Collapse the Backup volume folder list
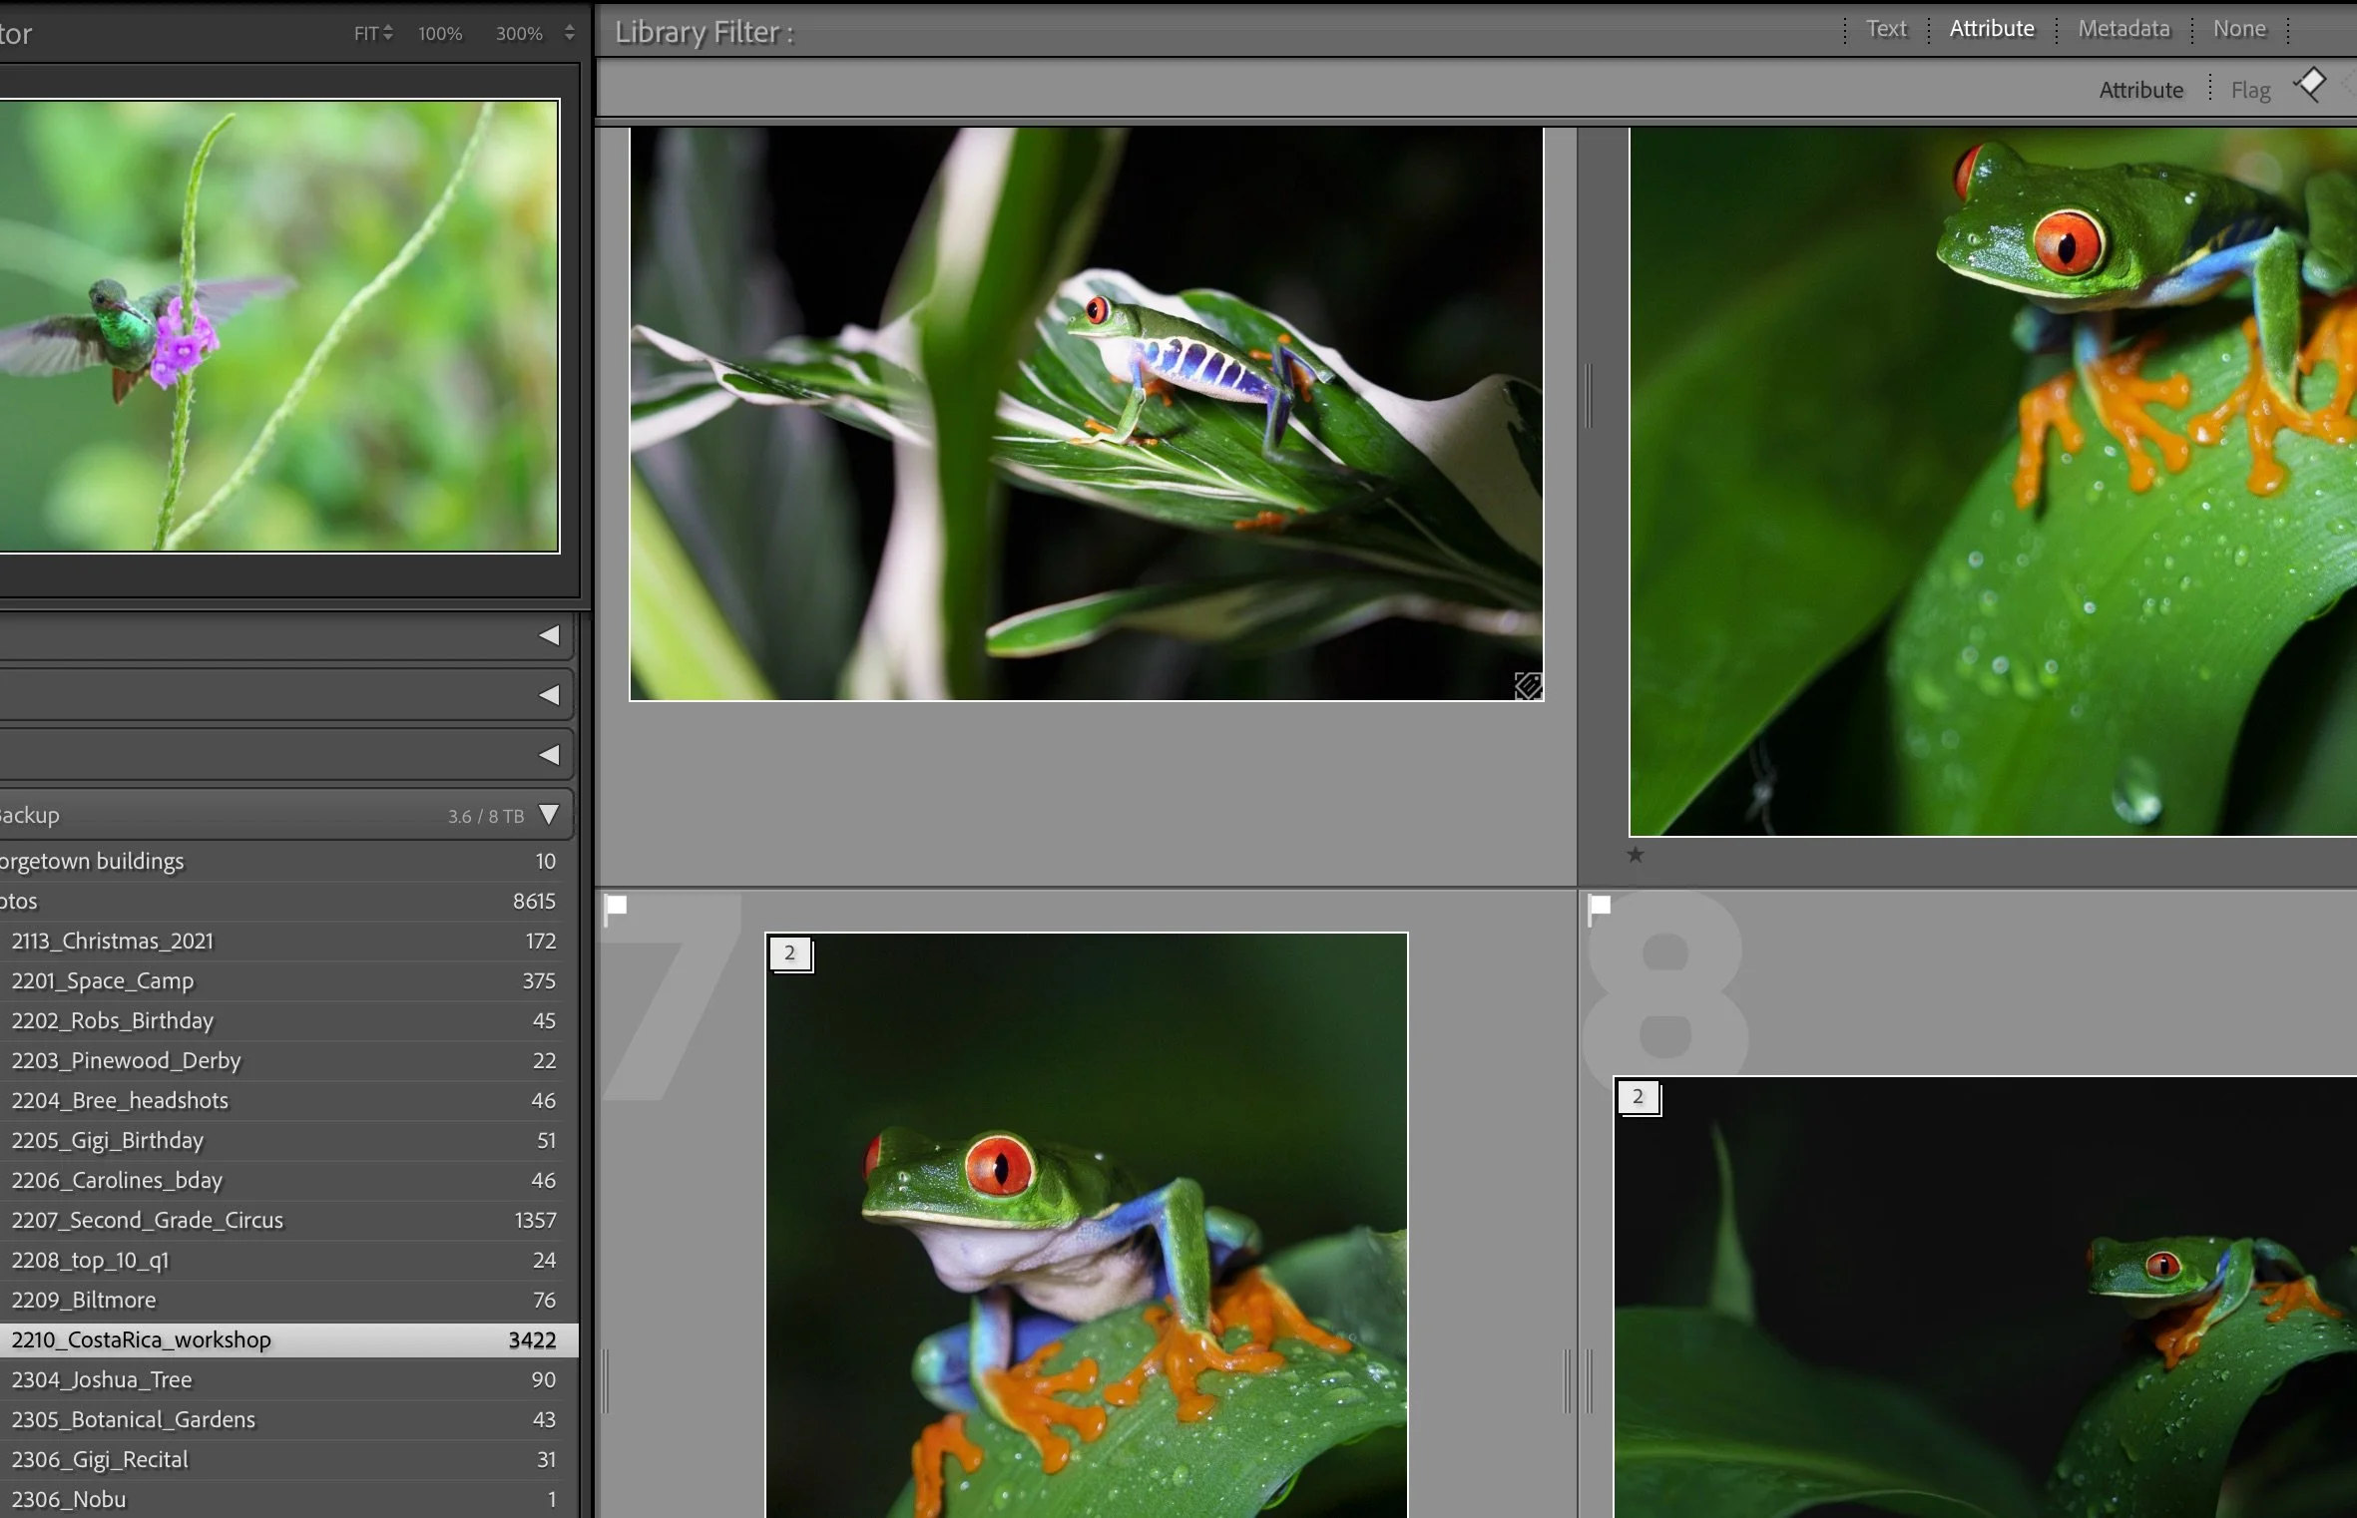This screenshot has height=1518, width=2357. (549, 815)
